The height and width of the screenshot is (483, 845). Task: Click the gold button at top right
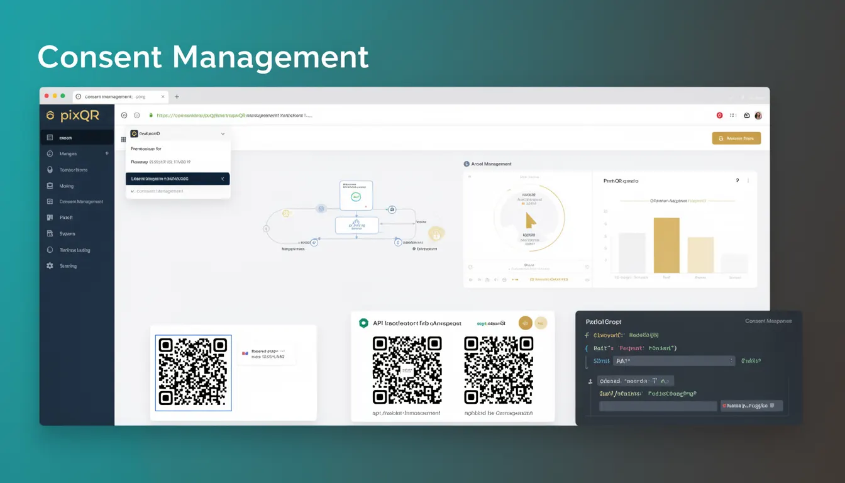point(736,138)
